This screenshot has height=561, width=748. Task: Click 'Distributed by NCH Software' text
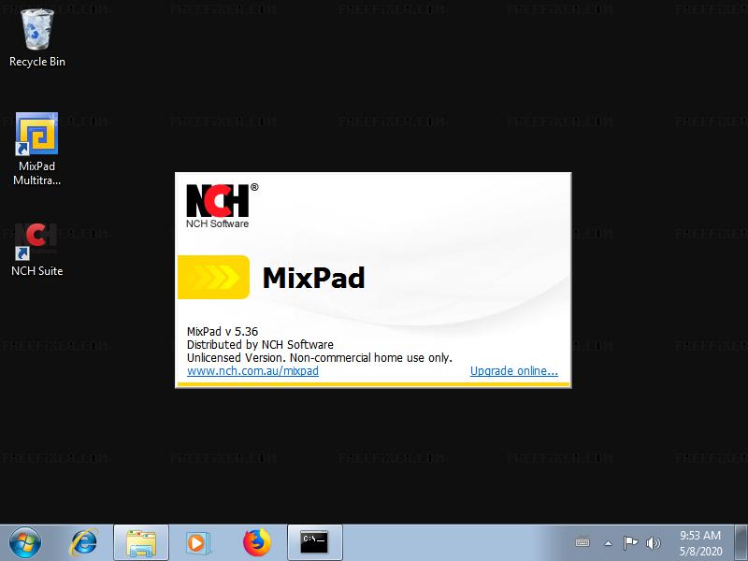(x=260, y=344)
